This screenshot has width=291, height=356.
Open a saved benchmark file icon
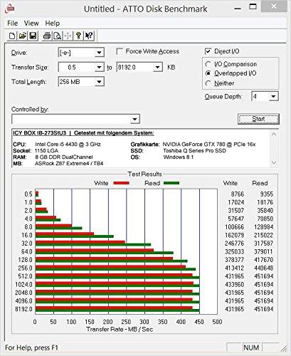pyautogui.click(x=23, y=36)
